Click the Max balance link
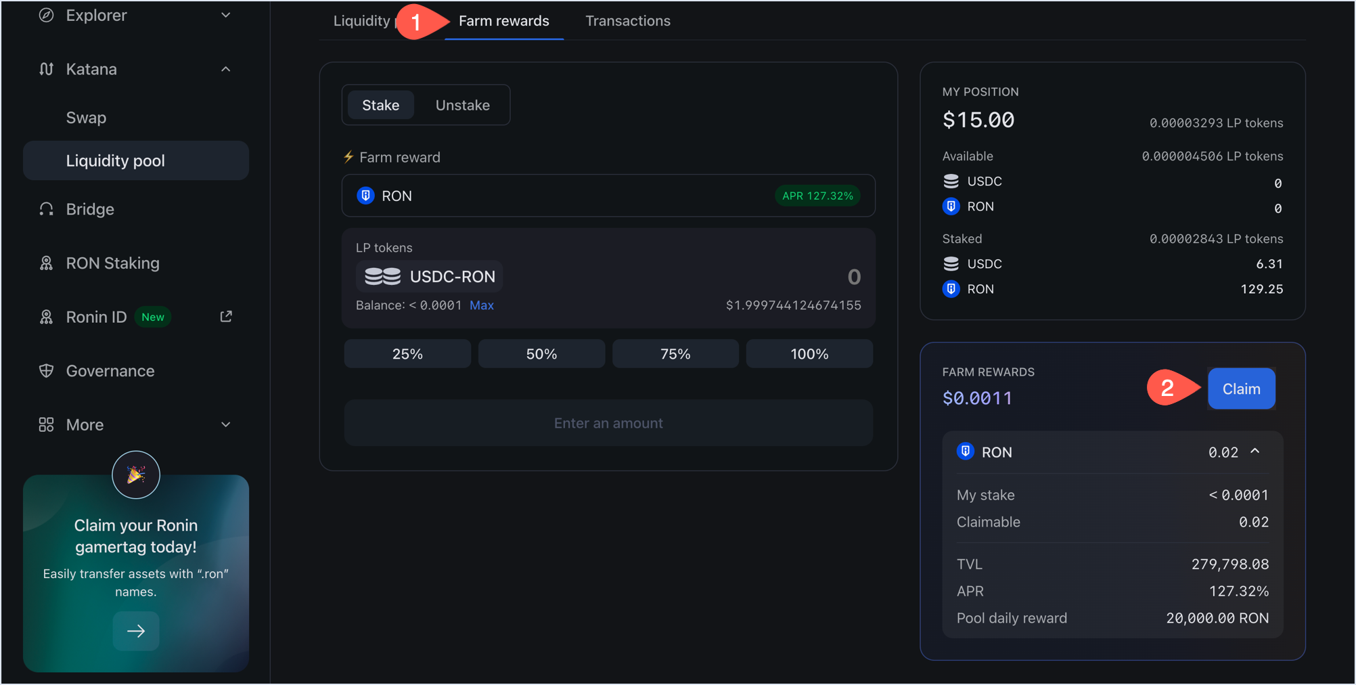Image resolution: width=1356 pixels, height=685 pixels. click(481, 305)
